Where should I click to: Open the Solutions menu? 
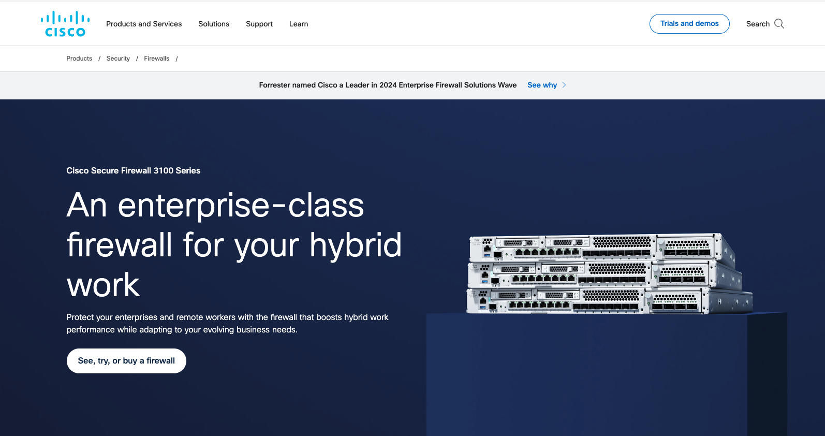[214, 24]
